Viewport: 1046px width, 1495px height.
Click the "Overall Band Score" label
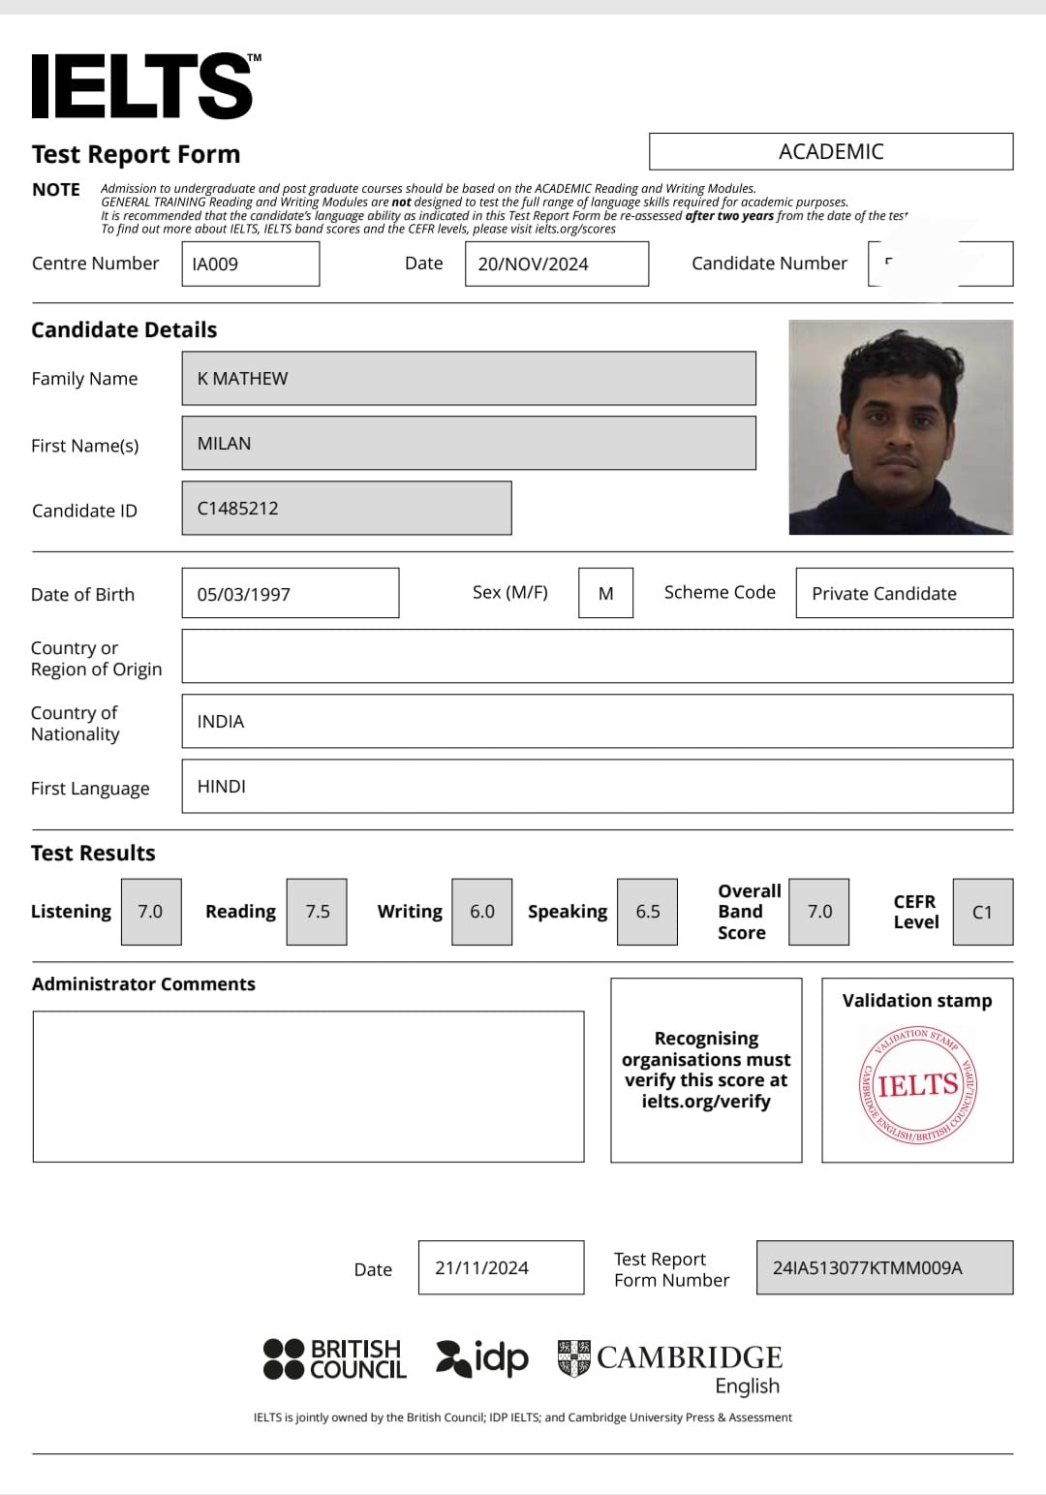pyautogui.click(x=749, y=912)
